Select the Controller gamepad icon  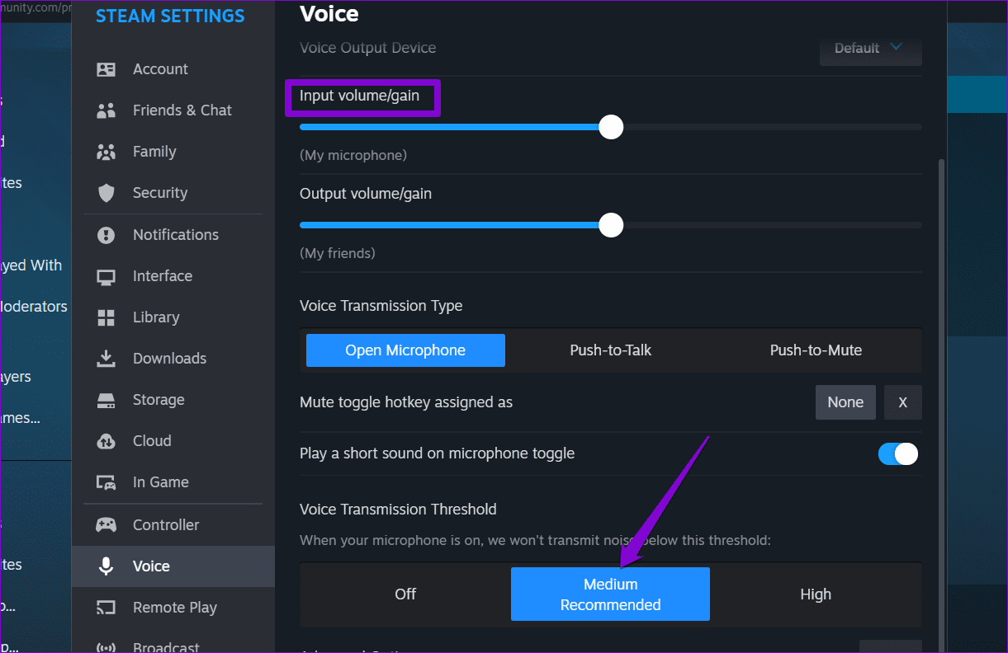pyautogui.click(x=106, y=524)
